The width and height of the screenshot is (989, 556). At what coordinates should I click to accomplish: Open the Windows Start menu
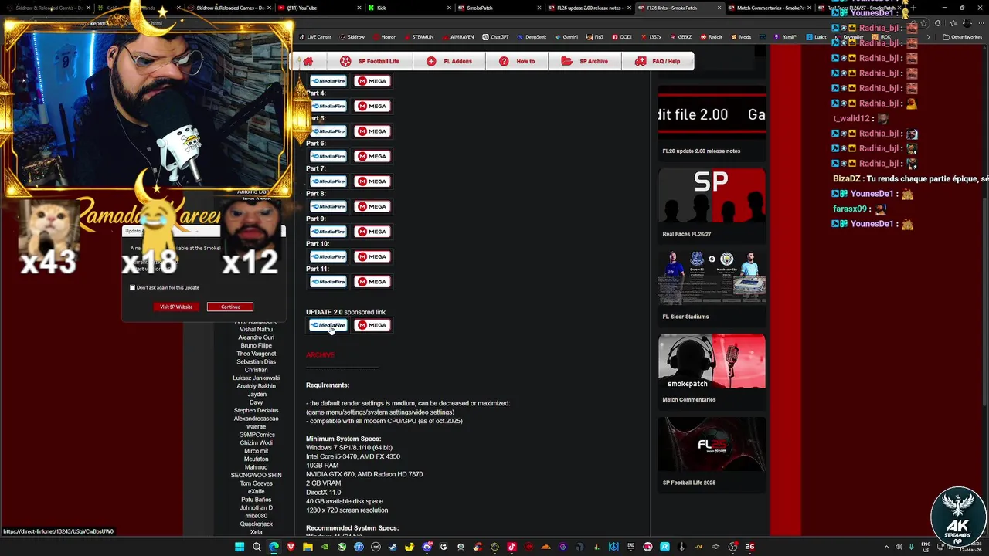pyautogui.click(x=240, y=547)
